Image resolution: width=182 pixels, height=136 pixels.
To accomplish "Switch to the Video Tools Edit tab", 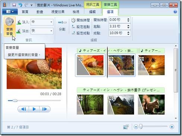I will point(92,12).
